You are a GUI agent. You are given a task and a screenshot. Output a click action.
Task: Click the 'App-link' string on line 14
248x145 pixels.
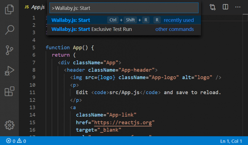point(121,115)
